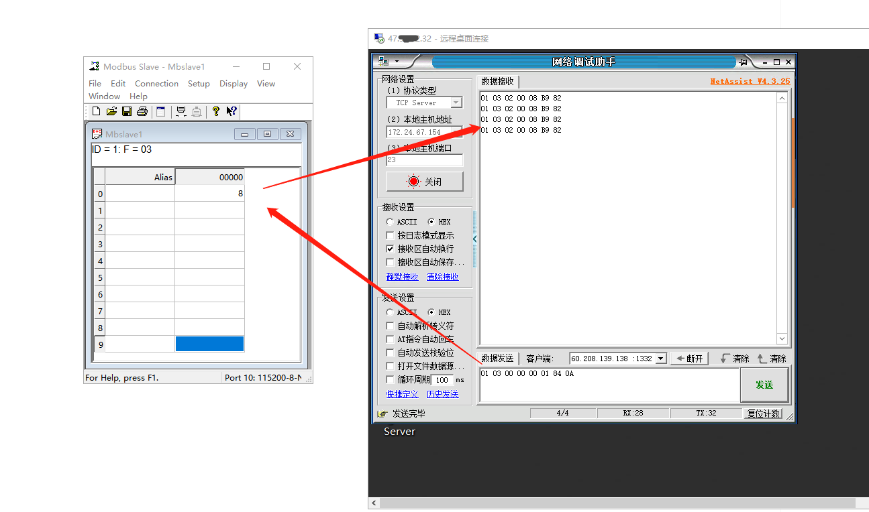Screen dimensions: 869x512
Task: Click the 复位计数 reset counter button
Action: pos(764,413)
